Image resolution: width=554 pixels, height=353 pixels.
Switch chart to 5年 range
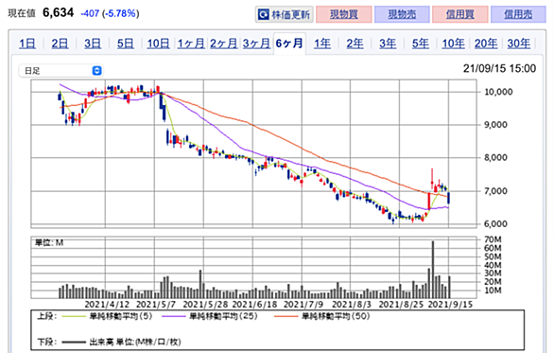421,44
